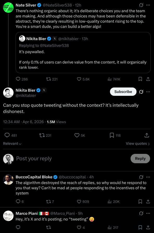Open the Grok actions icon on Nate Silver's post

(141, 5)
